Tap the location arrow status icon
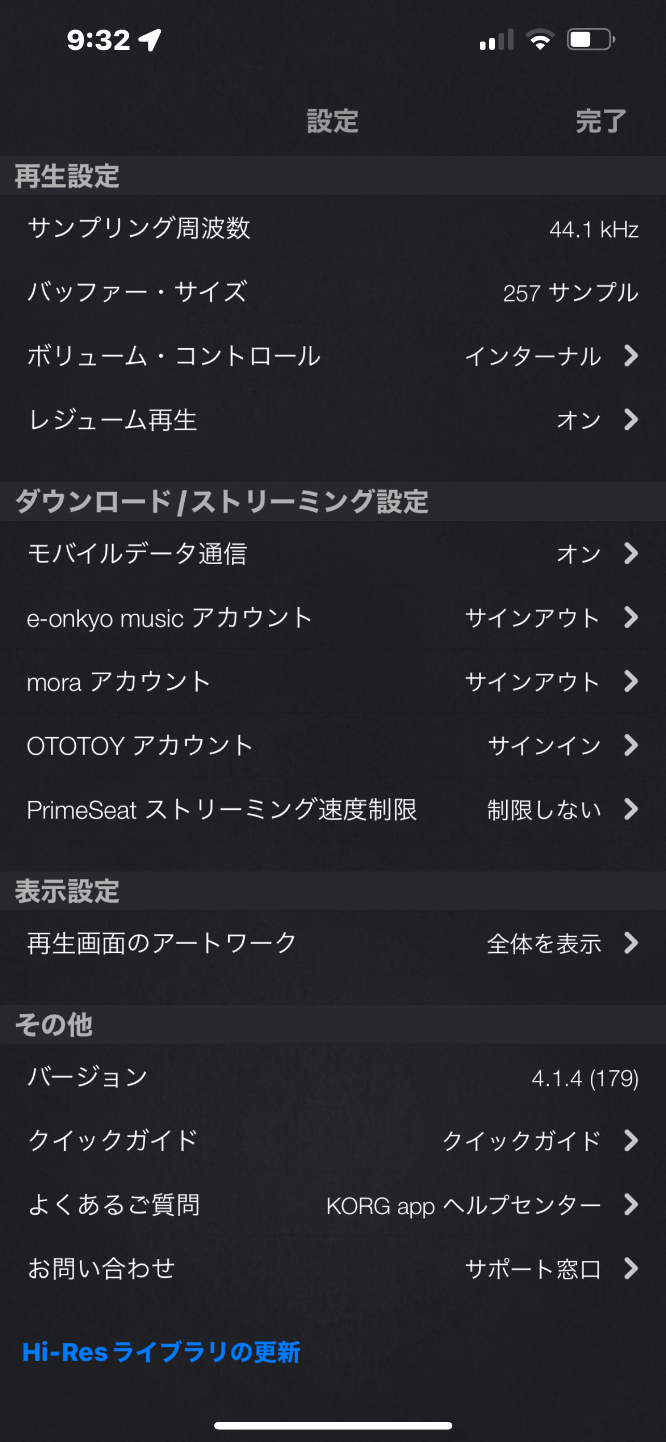Viewport: 666px width, 1442px height. pyautogui.click(x=150, y=40)
